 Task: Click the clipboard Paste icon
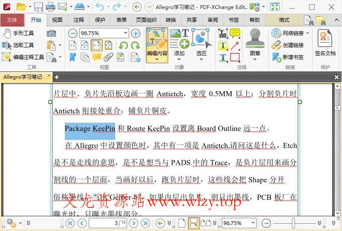[x=51, y=45]
